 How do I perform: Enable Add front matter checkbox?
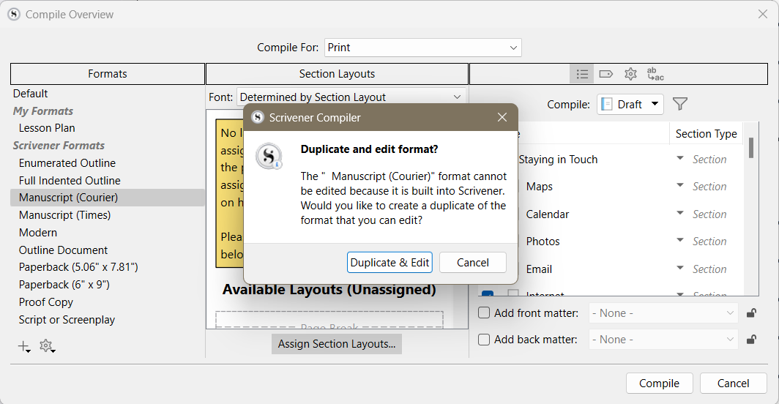tap(483, 313)
